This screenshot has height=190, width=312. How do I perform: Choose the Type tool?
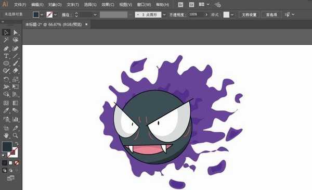pos(6,56)
